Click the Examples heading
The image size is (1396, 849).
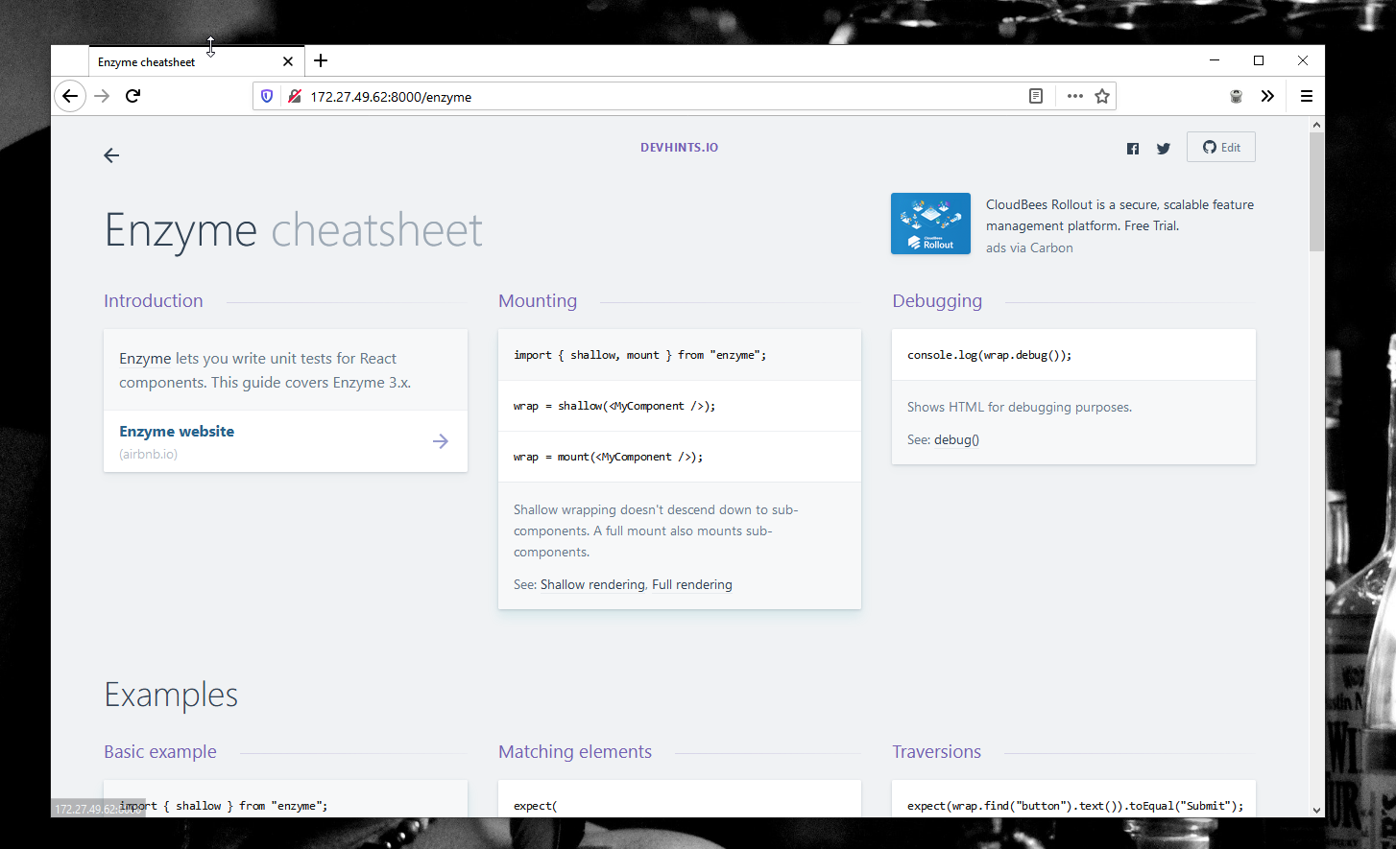(171, 695)
